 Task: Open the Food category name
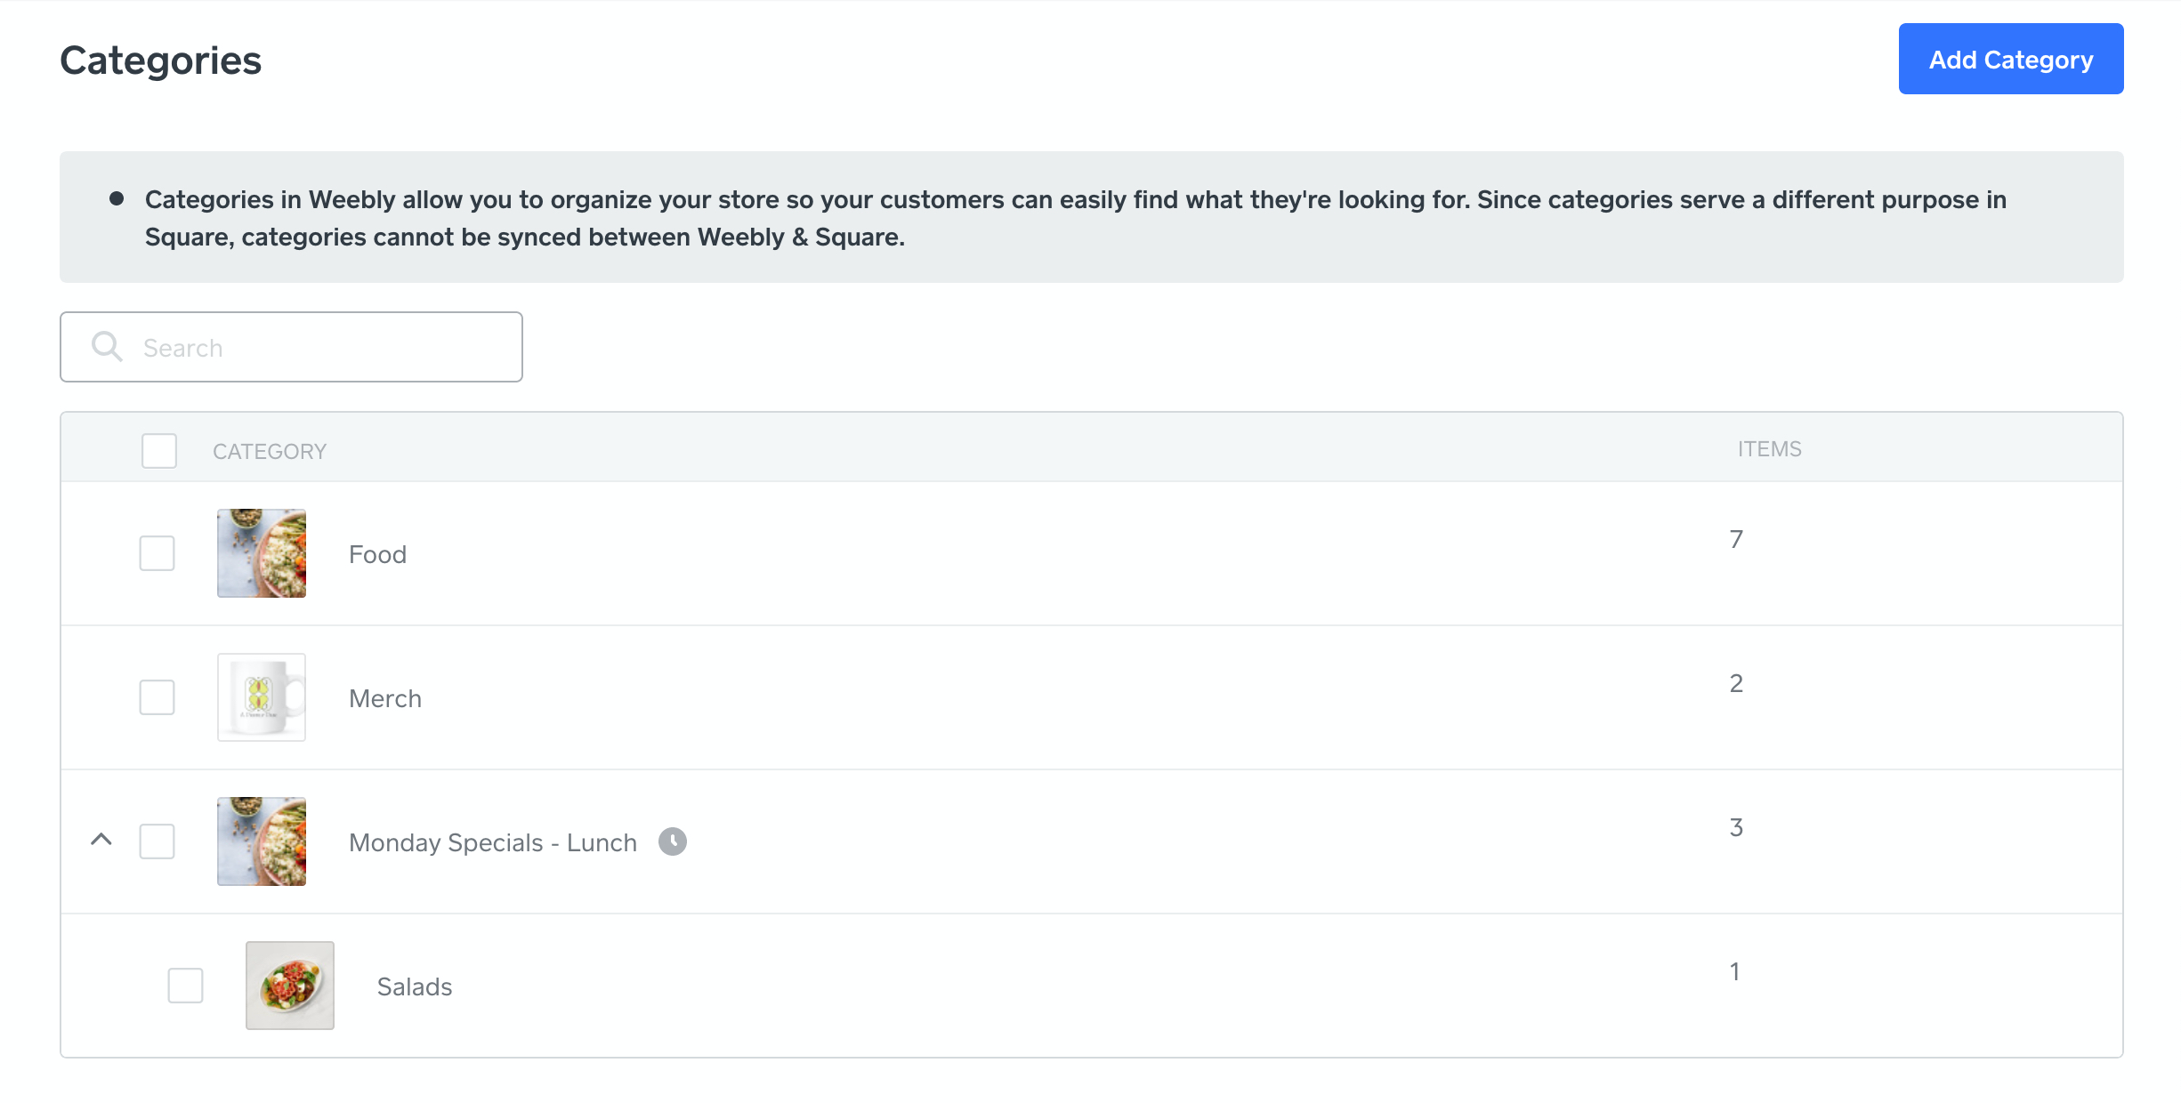pos(377,554)
